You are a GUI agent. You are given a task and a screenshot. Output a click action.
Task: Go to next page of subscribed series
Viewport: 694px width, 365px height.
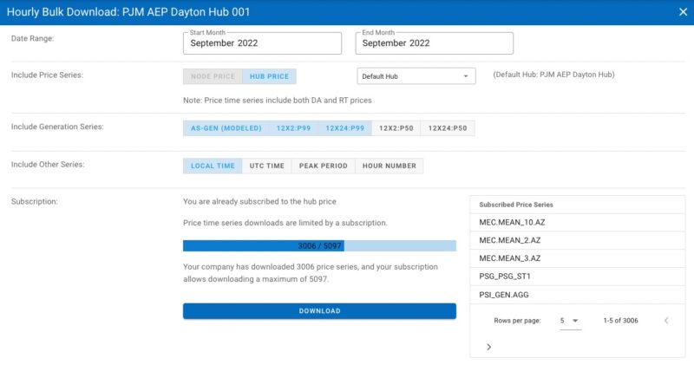(x=488, y=347)
